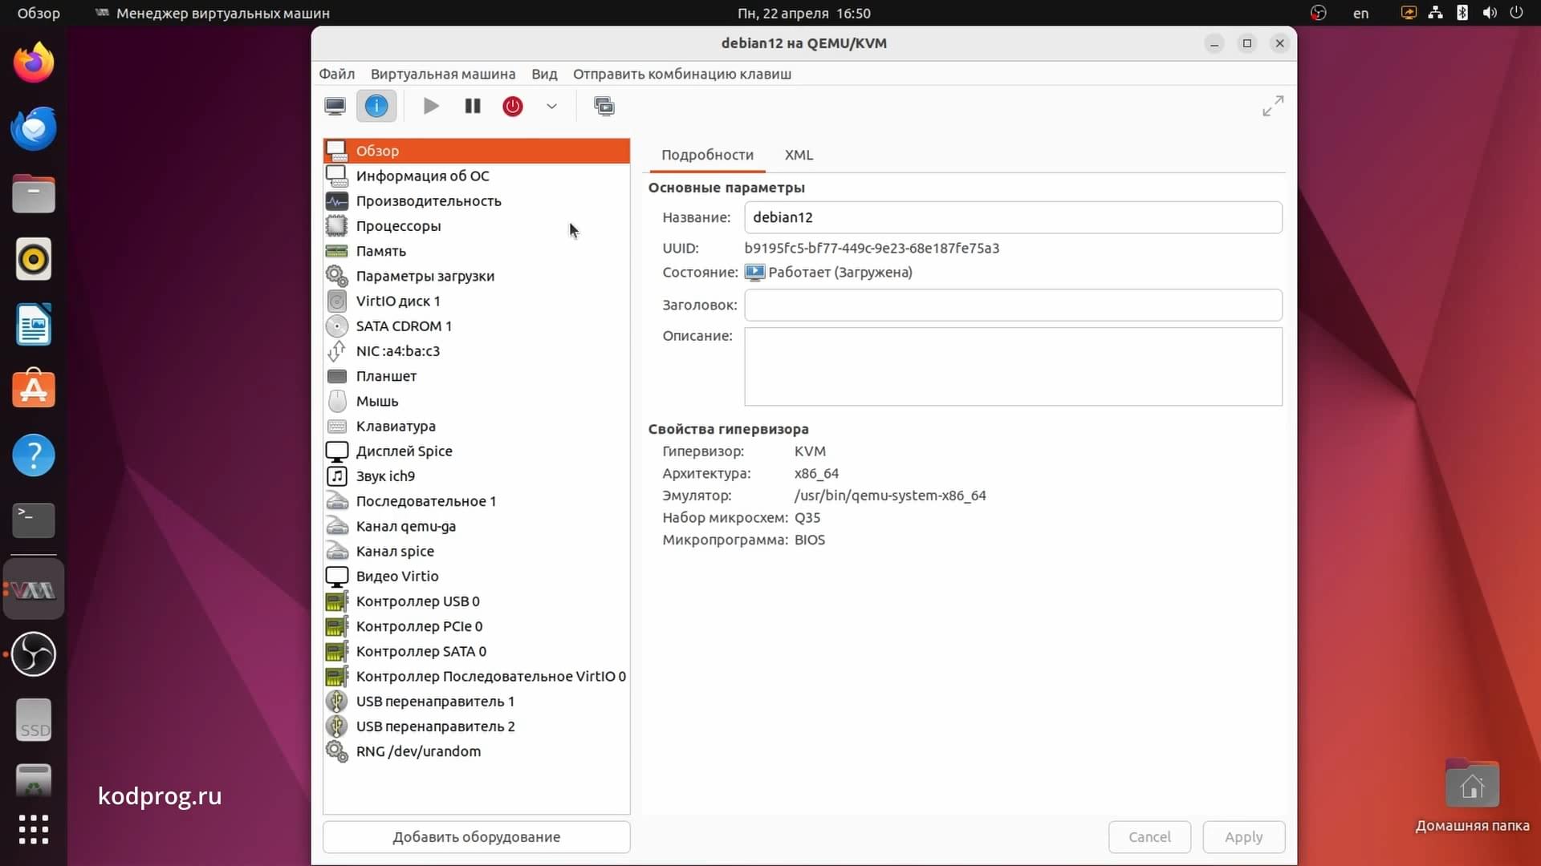Select Контроллер USB 0 entry
Image resolution: width=1541 pixels, height=866 pixels.
point(477,601)
